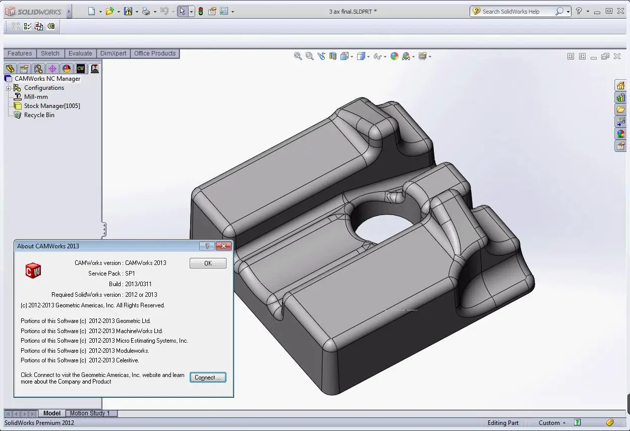The image size is (630, 431).
Task: Switch to FeatureManager design tree tab icon
Action: pyautogui.click(x=10, y=69)
